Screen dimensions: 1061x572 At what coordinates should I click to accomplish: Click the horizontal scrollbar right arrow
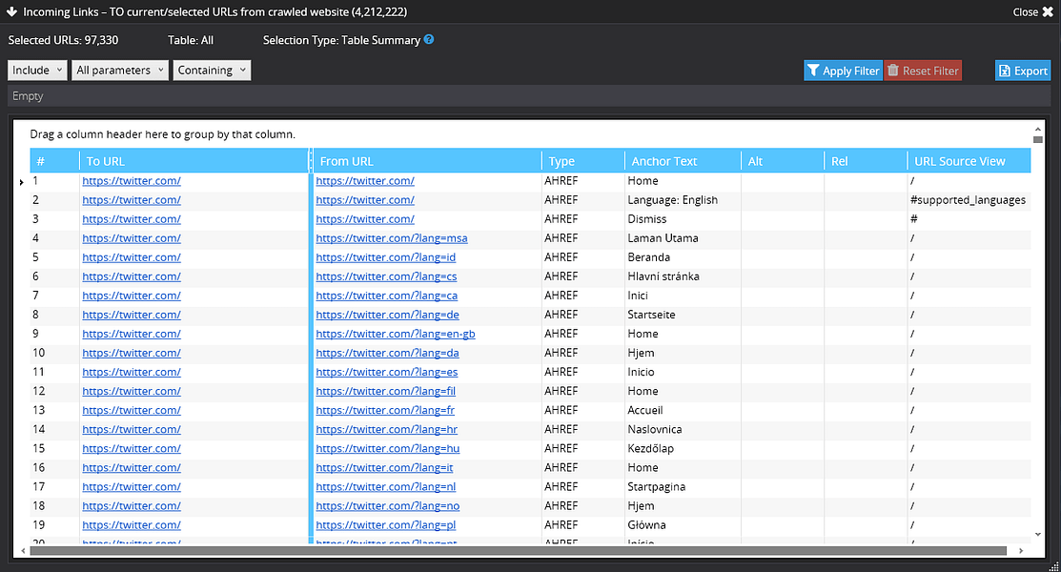pos(1021,551)
